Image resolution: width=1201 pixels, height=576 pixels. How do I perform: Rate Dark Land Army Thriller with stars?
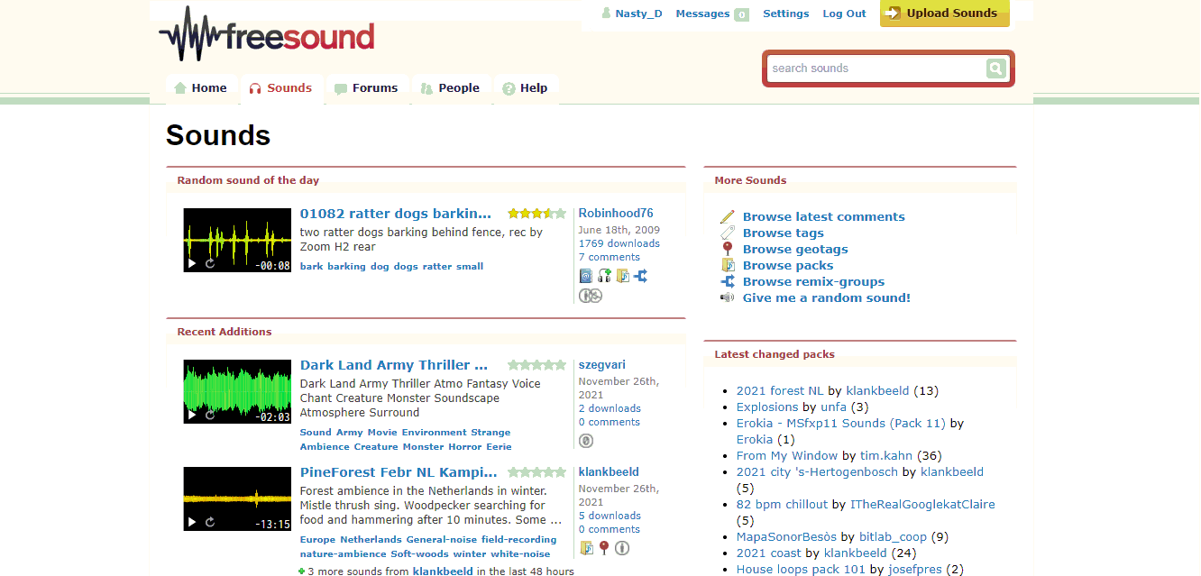(536, 365)
